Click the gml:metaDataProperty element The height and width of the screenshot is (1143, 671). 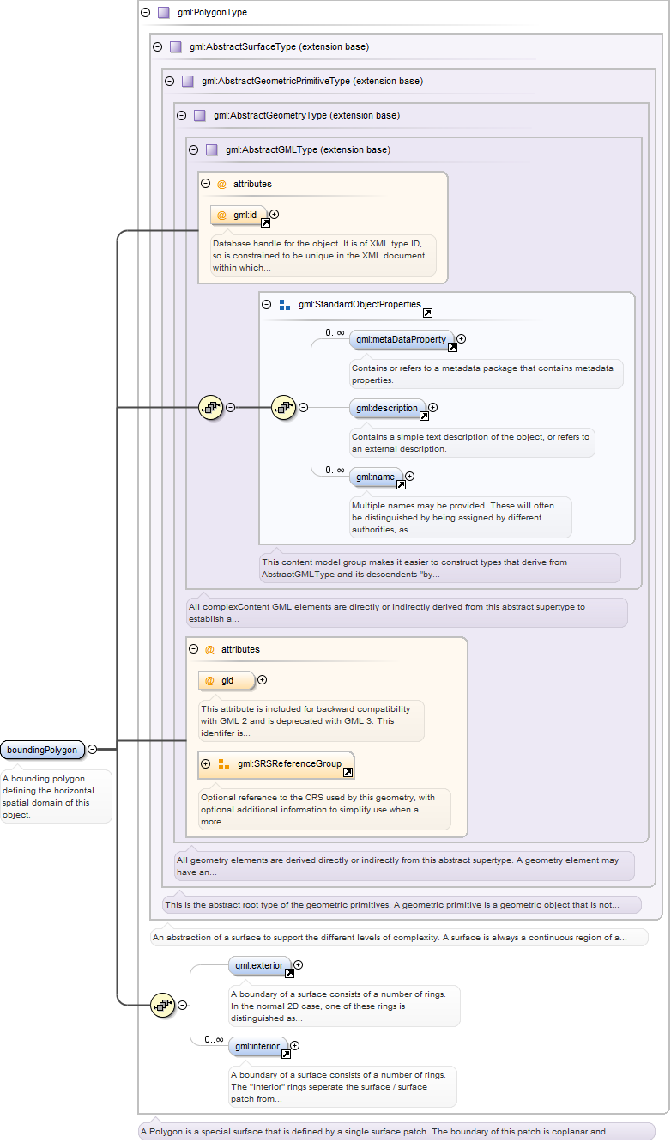[402, 339]
